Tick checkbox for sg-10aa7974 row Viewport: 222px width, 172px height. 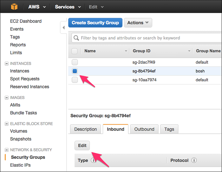click(x=75, y=80)
